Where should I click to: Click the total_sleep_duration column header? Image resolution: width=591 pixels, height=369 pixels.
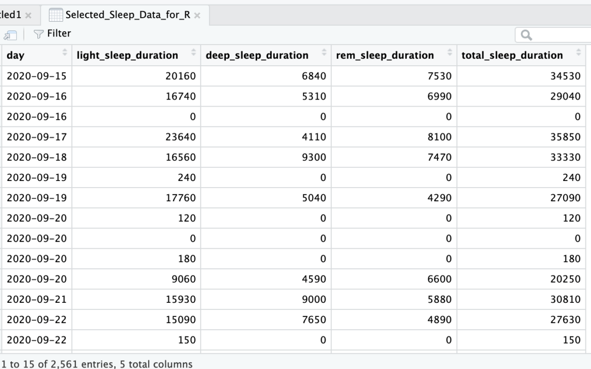pyautogui.click(x=521, y=55)
